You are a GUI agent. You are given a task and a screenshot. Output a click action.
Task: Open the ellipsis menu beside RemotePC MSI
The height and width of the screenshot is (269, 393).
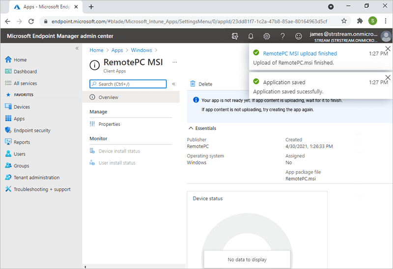[175, 63]
